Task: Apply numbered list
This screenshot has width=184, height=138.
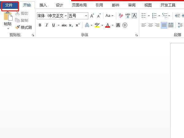Action: 154,16
